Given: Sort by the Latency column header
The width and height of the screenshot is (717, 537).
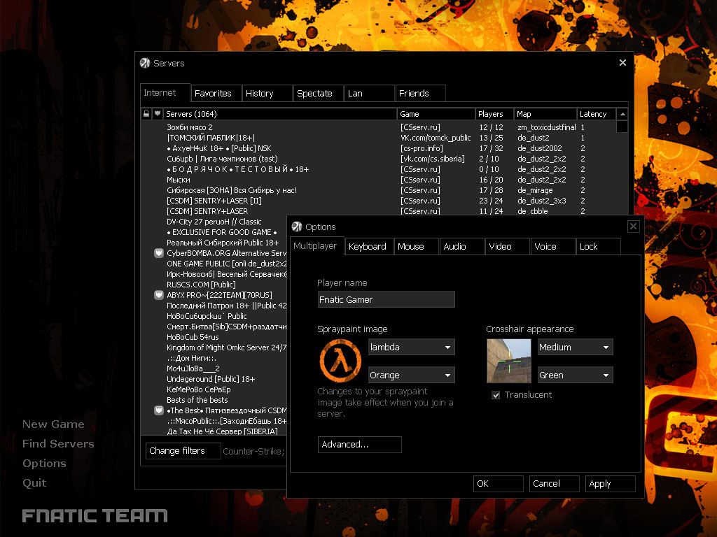Looking at the screenshot, I should coord(597,114).
